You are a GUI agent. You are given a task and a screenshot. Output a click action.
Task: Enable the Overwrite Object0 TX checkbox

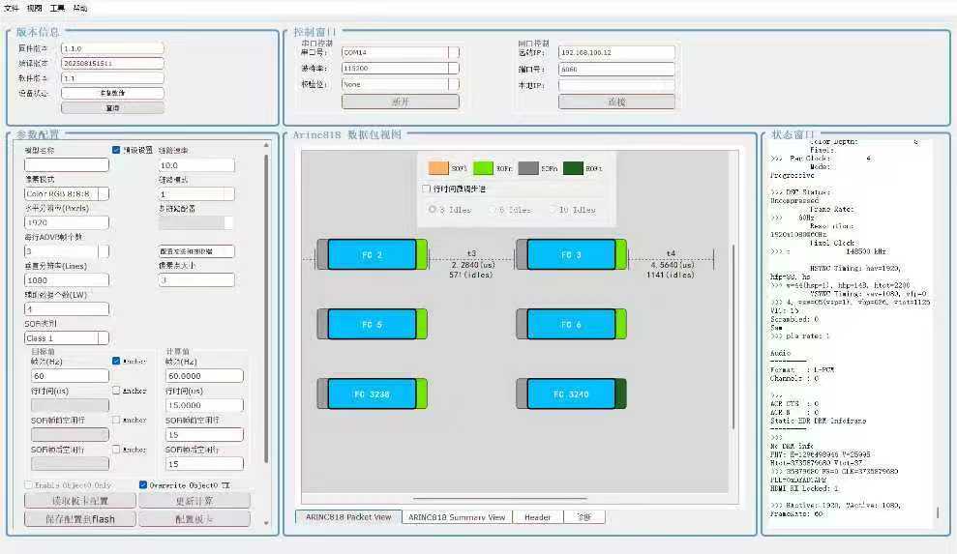pos(143,484)
